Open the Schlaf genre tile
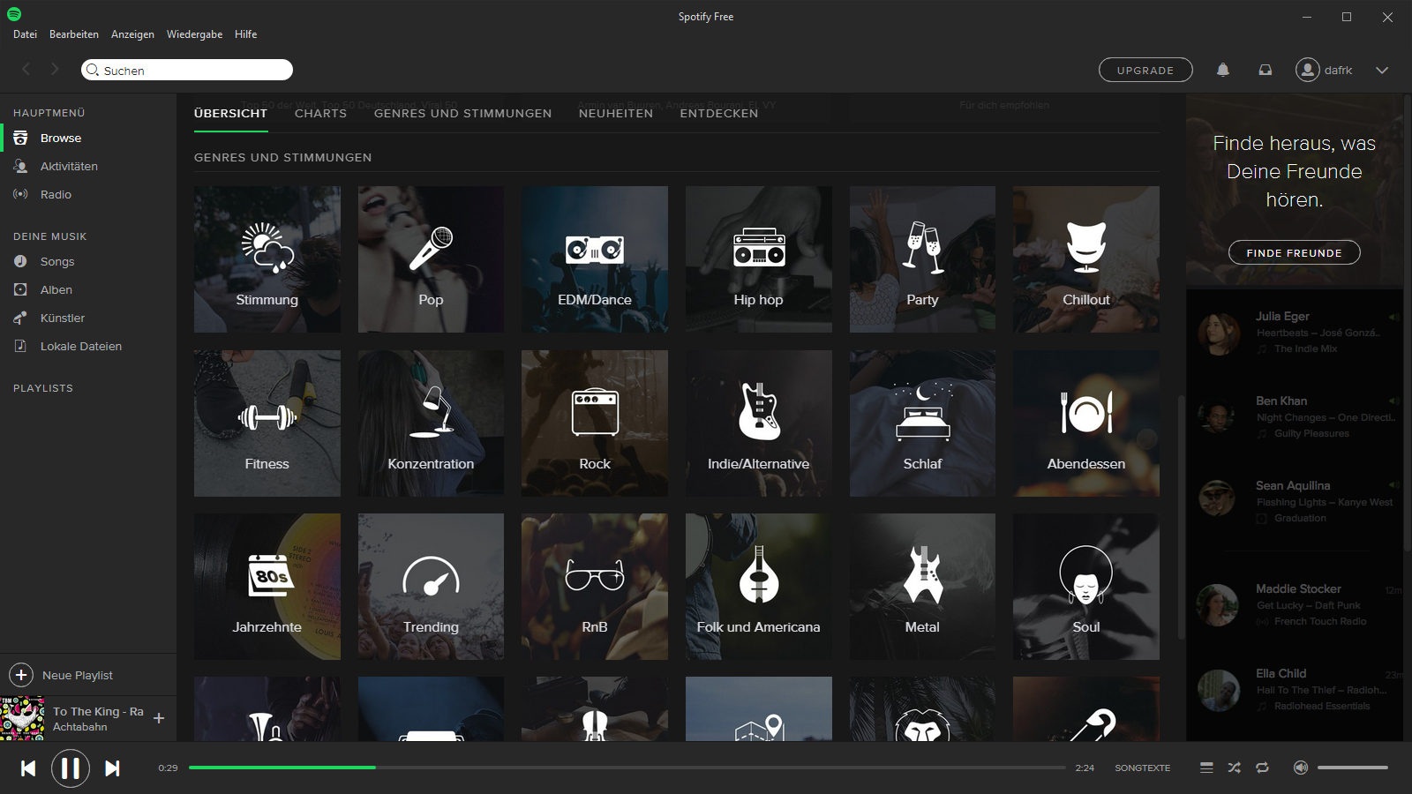 pyautogui.click(x=922, y=423)
